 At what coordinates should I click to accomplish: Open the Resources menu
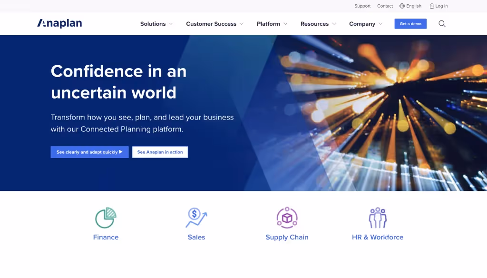314,24
